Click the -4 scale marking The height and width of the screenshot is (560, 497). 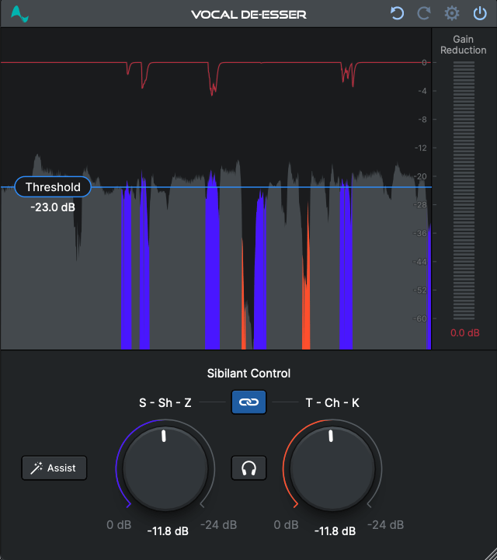(x=422, y=91)
